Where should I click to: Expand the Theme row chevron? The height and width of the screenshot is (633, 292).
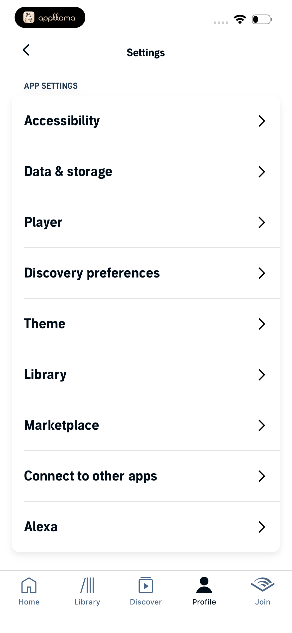pyautogui.click(x=262, y=324)
